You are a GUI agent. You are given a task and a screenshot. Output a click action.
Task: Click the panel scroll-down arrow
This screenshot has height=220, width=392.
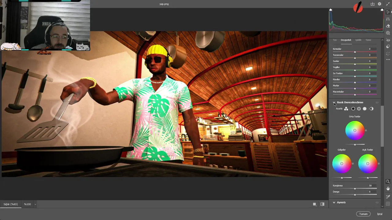[x=382, y=206]
